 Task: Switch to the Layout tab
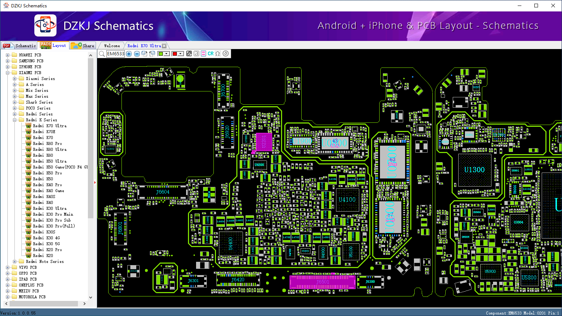pos(54,45)
